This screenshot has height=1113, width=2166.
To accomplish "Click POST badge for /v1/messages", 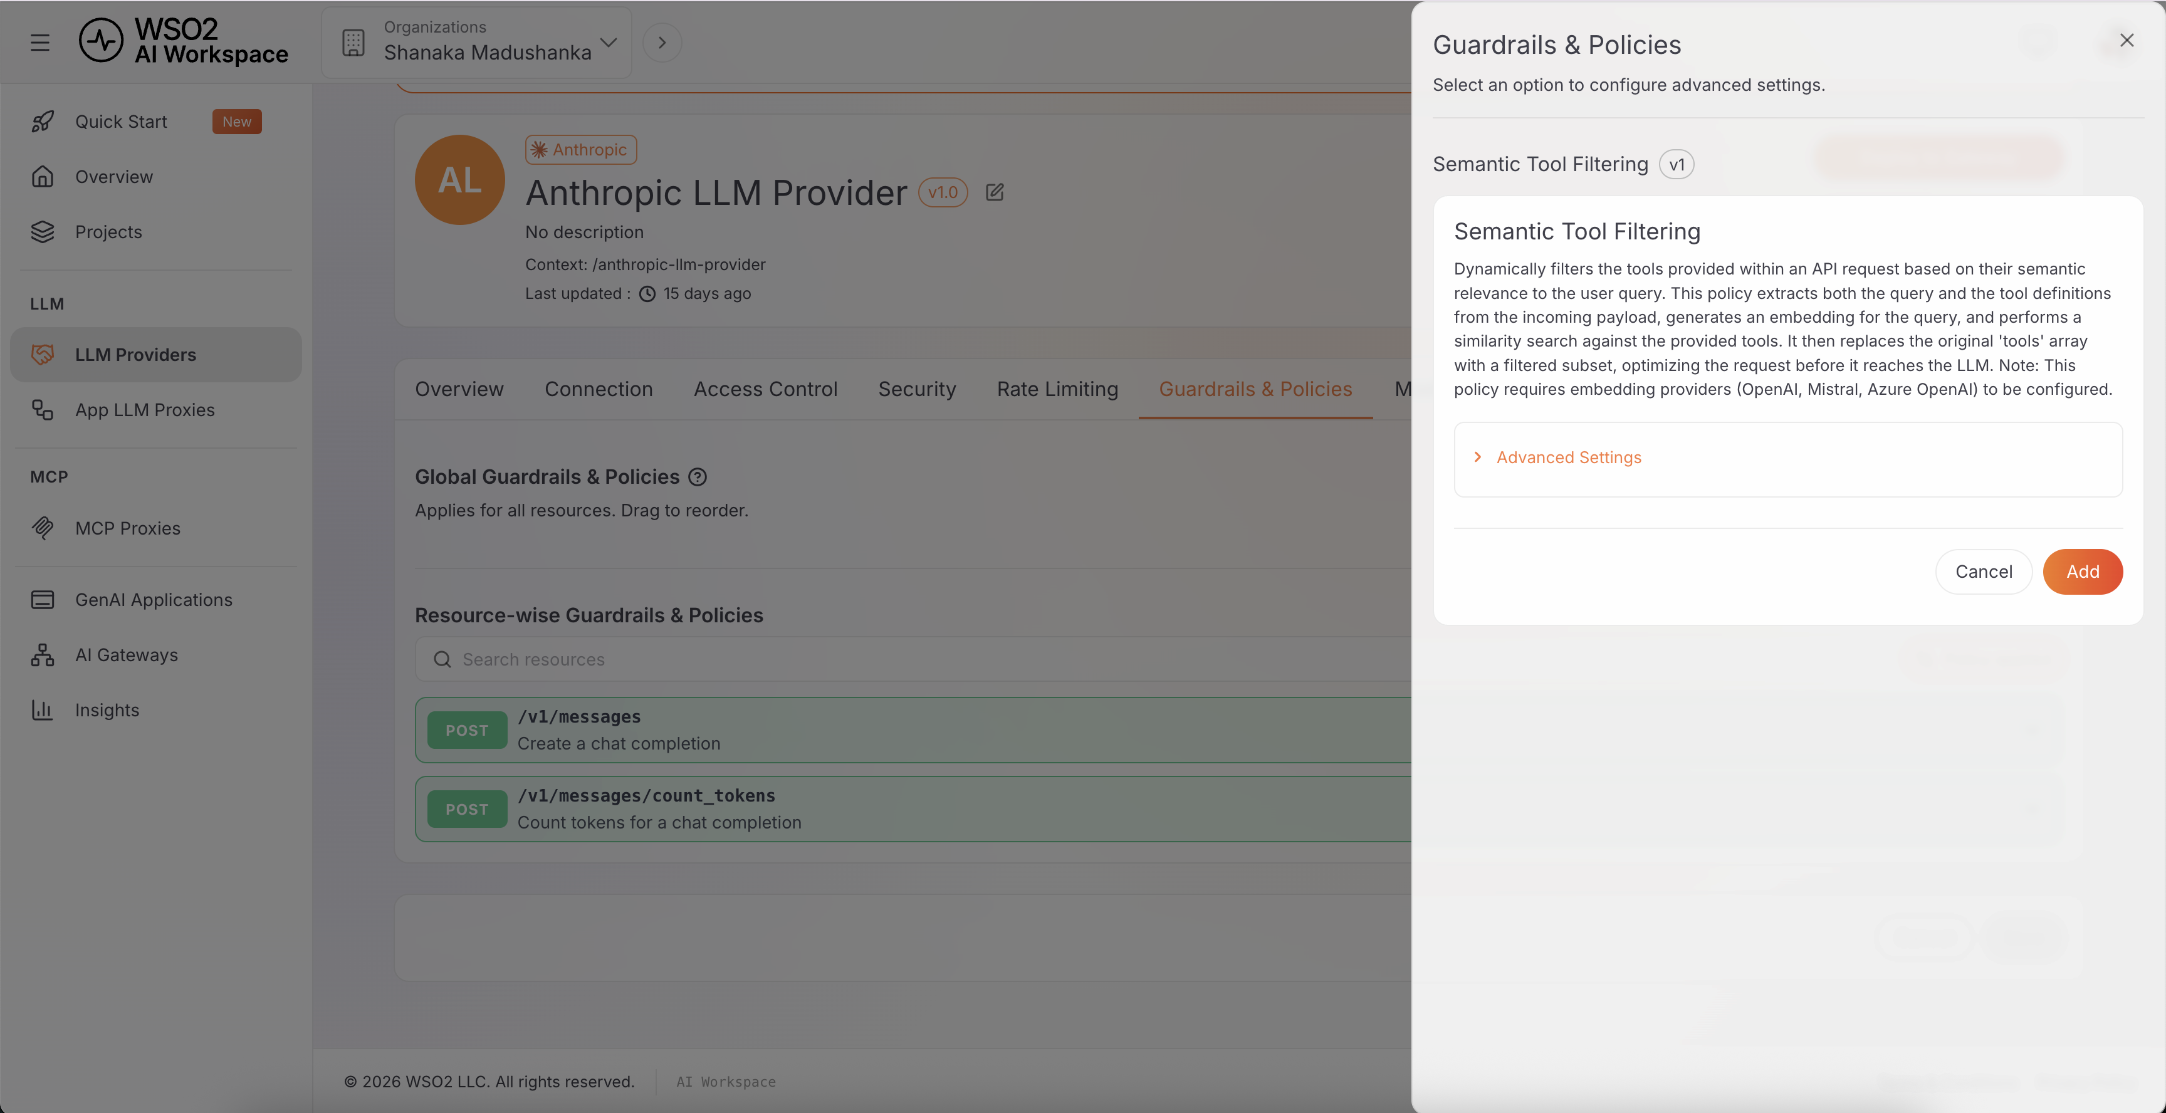I will [467, 729].
